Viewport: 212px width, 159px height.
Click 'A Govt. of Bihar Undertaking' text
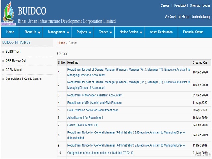tap(187, 17)
